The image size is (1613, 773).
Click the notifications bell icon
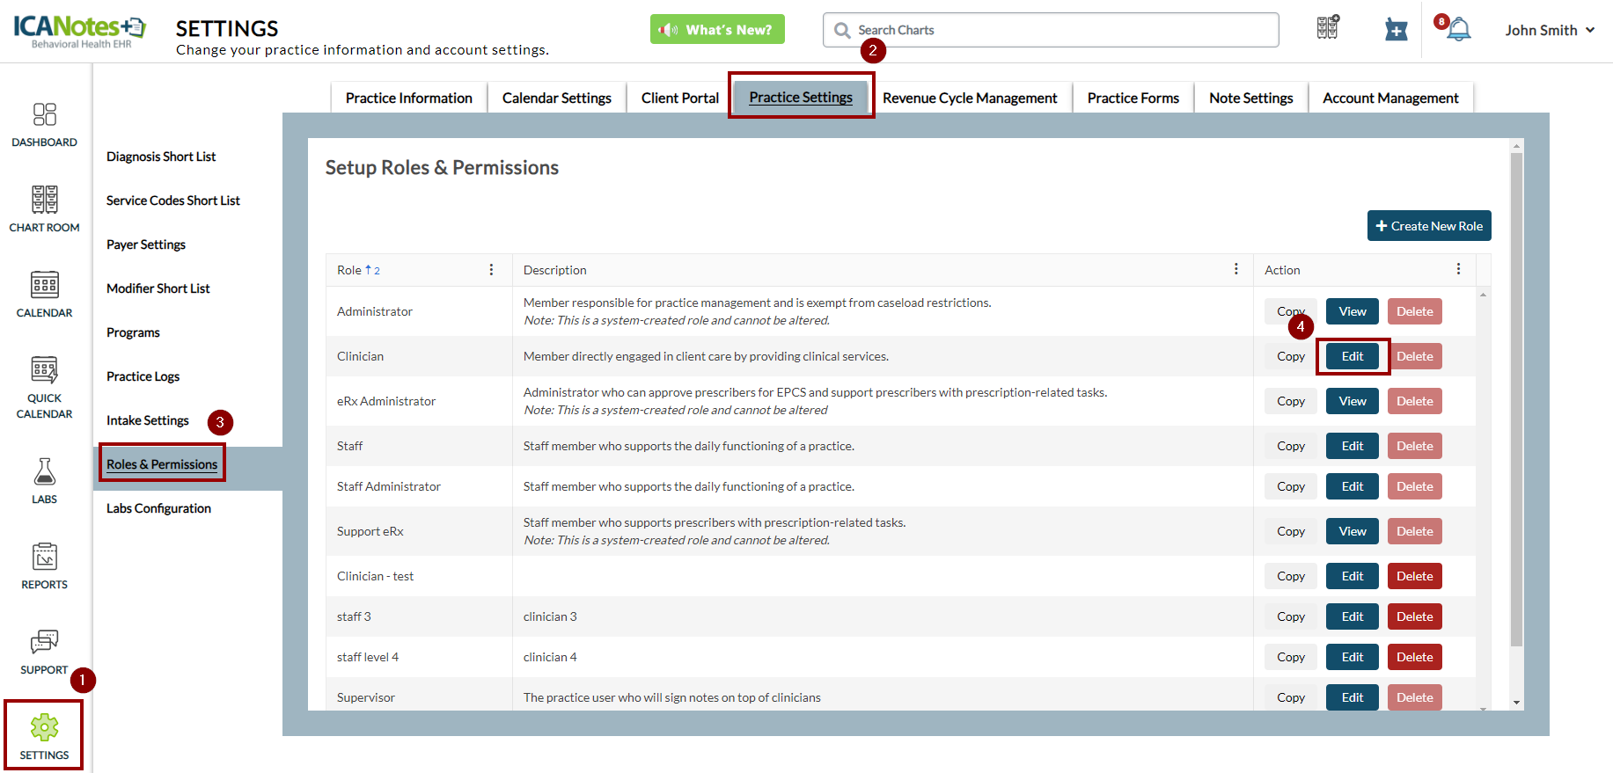click(x=1458, y=30)
